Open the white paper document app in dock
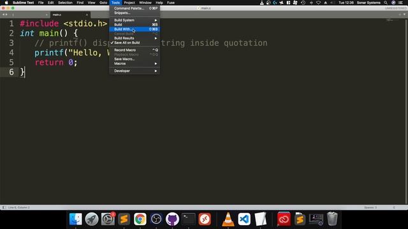 point(260,219)
